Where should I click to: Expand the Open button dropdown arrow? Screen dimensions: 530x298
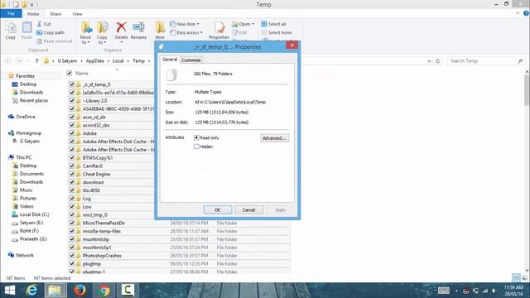[x=253, y=24]
